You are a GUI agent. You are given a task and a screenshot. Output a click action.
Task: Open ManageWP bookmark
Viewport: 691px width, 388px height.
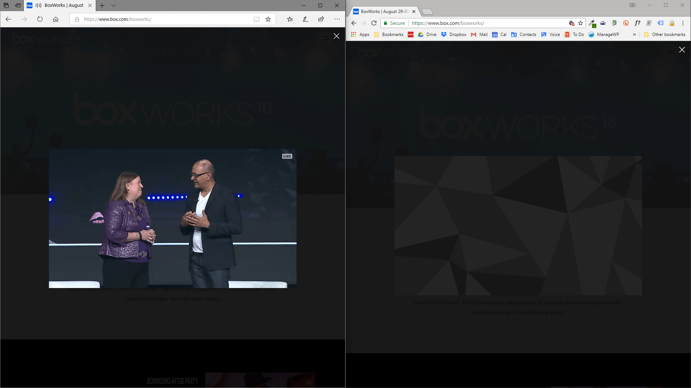pyautogui.click(x=604, y=35)
